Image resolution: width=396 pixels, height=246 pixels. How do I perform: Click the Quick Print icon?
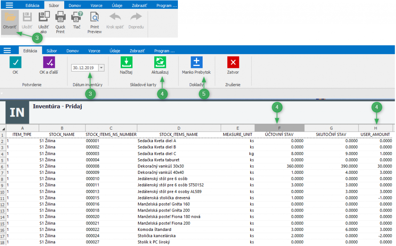[x=60, y=17]
